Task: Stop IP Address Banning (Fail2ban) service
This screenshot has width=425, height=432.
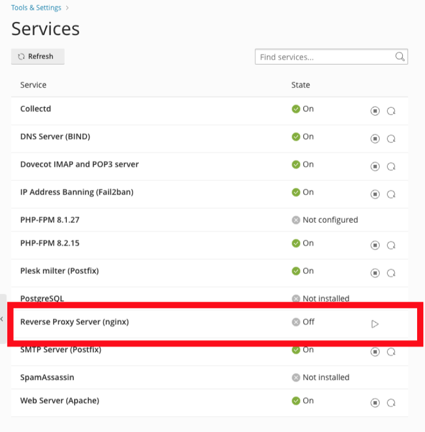Action: coord(375,194)
